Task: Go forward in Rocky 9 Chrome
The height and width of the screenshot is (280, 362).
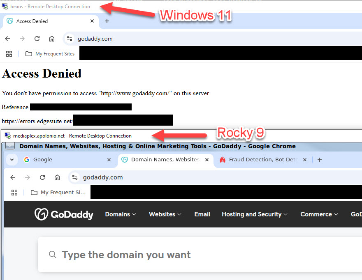Action: pyautogui.click(x=28, y=177)
